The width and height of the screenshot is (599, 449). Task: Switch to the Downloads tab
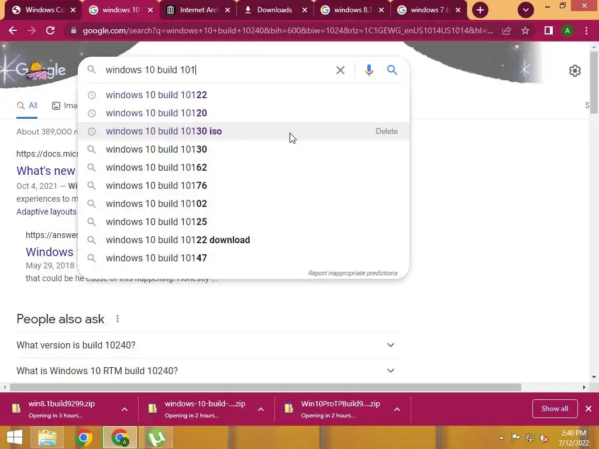[x=274, y=10]
